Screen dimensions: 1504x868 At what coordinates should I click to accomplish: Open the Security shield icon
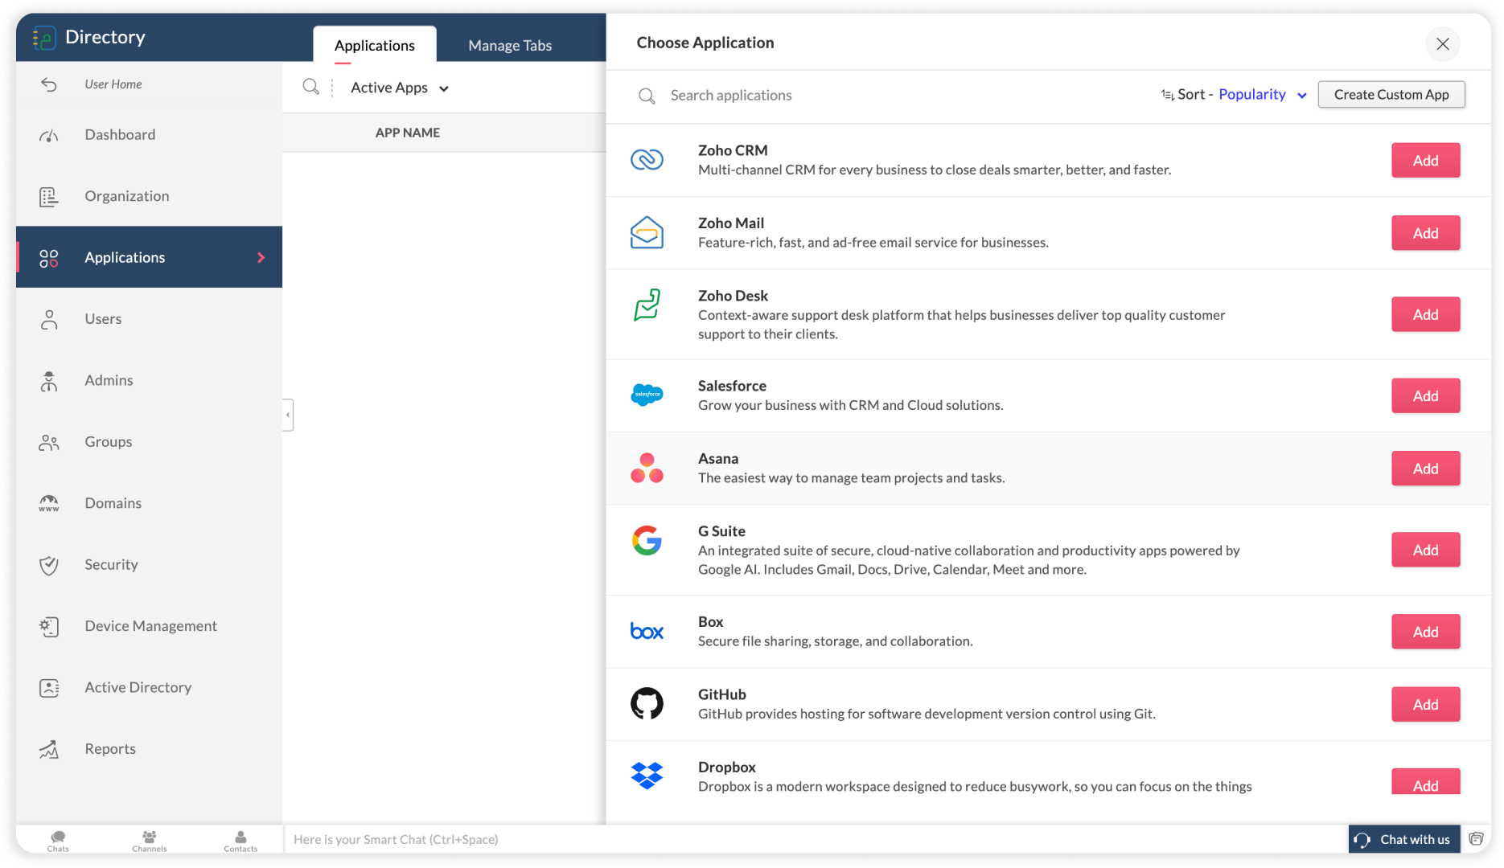pos(49,565)
